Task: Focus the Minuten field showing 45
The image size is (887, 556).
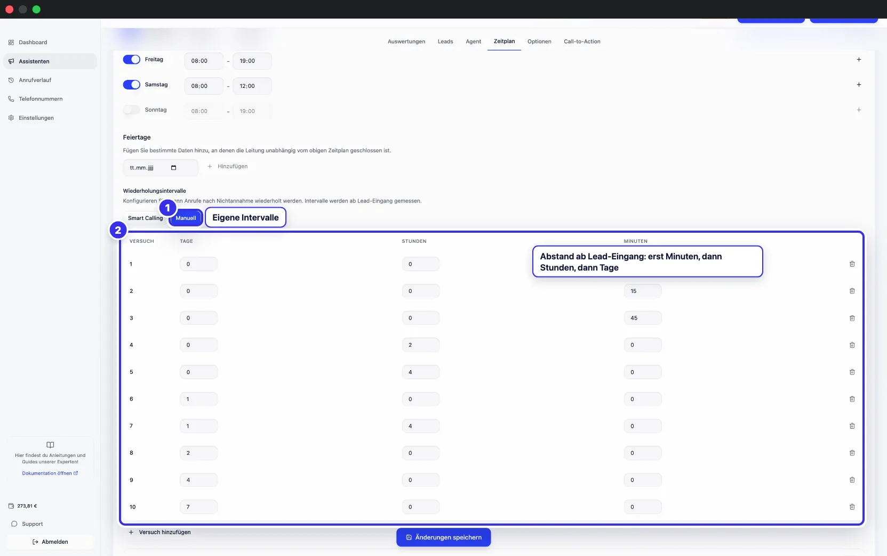Action: coord(643,318)
